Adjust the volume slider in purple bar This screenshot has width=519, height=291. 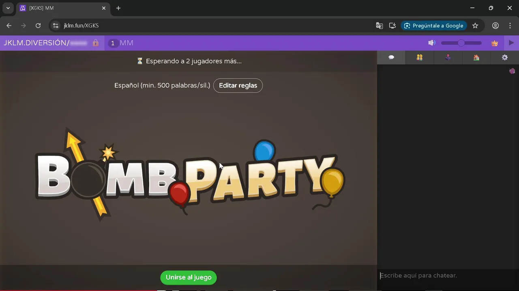[x=461, y=43]
